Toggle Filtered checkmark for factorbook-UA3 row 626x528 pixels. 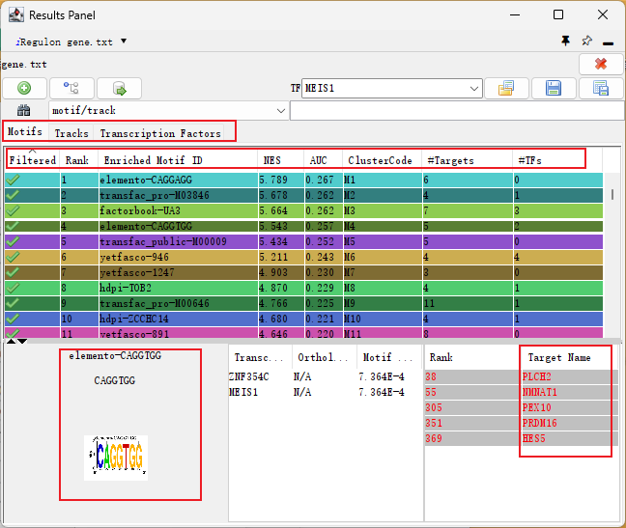point(14,210)
